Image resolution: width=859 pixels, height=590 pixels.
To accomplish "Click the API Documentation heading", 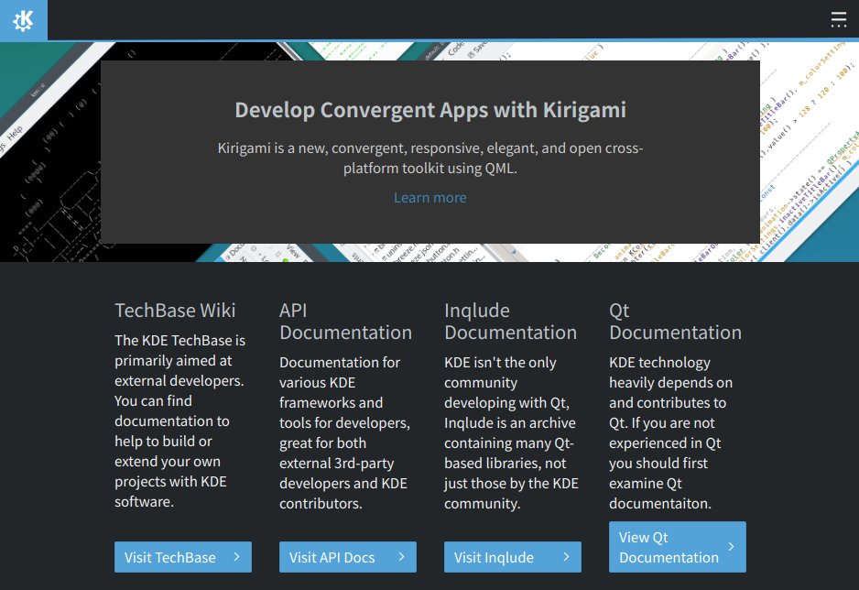I will coord(345,322).
